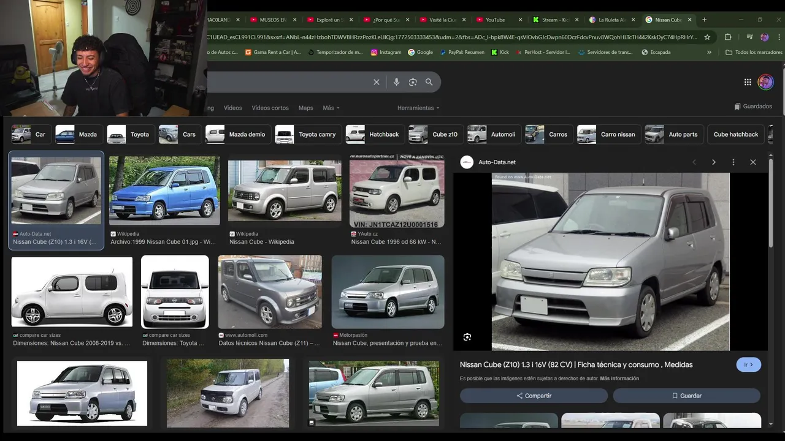Start voice search with the microphone icon
This screenshot has width=785, height=441.
point(396,82)
